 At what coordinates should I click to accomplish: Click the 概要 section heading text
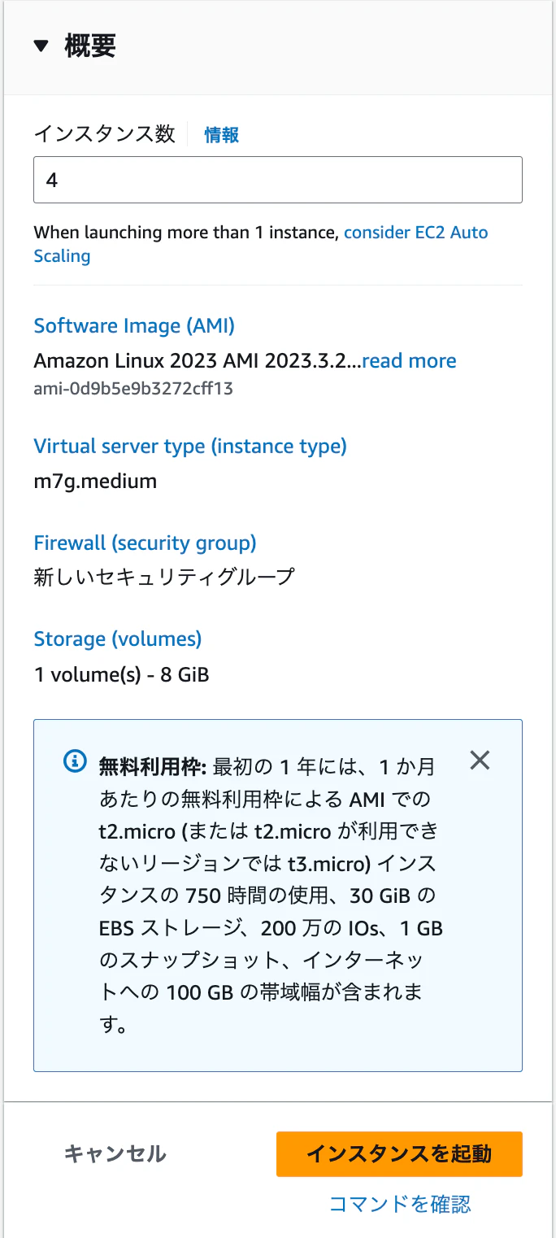click(x=90, y=46)
